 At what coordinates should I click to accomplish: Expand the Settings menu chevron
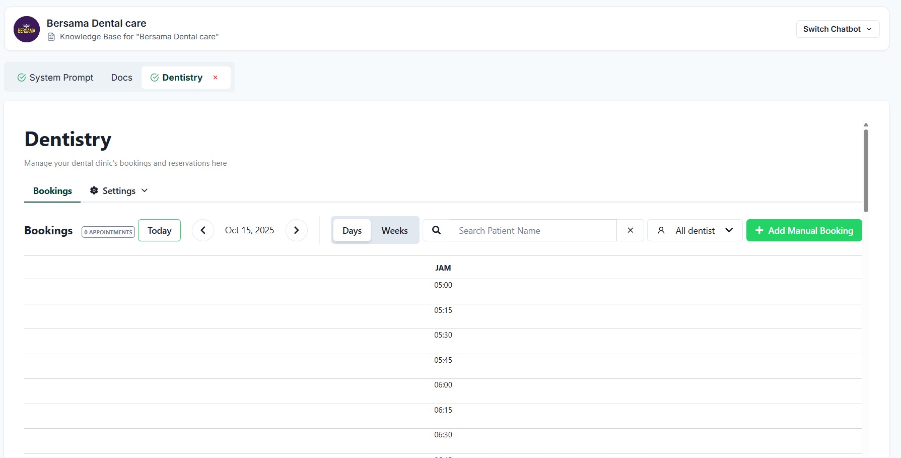pos(145,190)
